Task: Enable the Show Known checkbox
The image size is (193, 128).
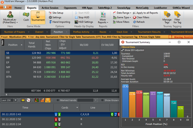Action: click(102, 100)
